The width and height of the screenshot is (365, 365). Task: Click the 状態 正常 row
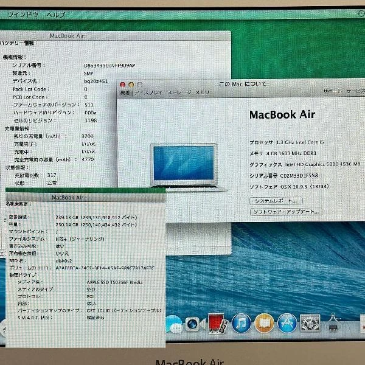(x=36, y=183)
